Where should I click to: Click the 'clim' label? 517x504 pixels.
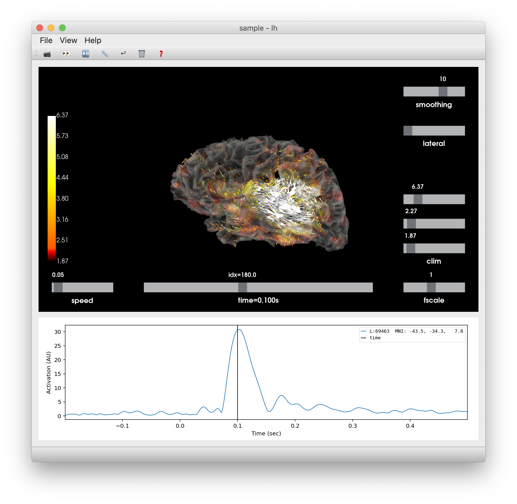[x=434, y=261]
